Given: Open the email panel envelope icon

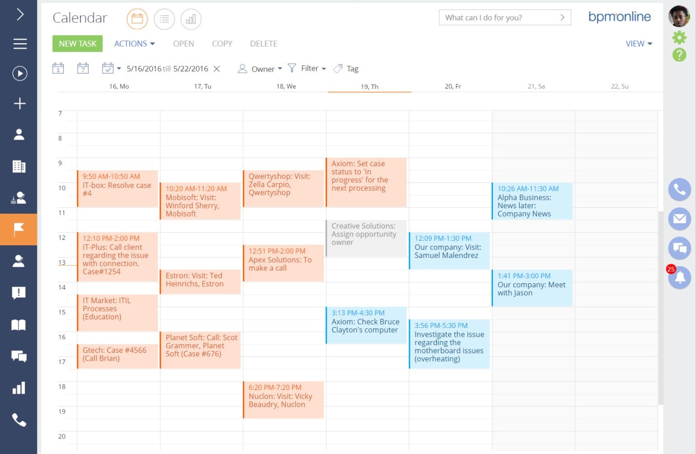Looking at the screenshot, I should [x=679, y=219].
